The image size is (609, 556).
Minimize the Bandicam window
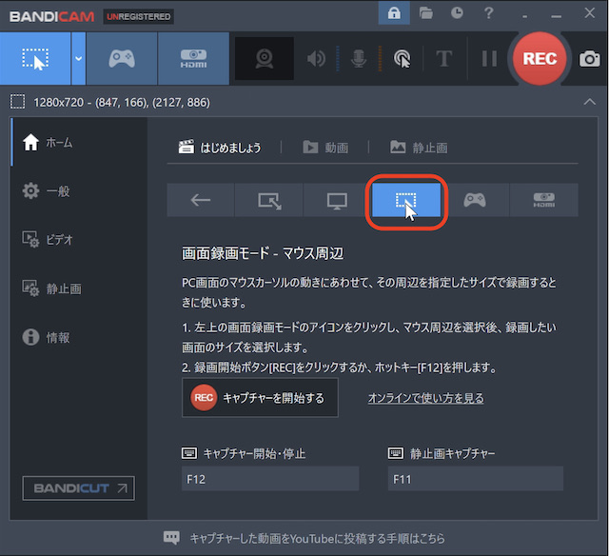pyautogui.click(x=556, y=15)
